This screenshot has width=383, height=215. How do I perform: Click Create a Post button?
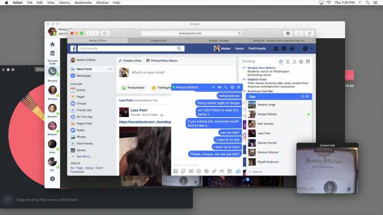point(130,61)
